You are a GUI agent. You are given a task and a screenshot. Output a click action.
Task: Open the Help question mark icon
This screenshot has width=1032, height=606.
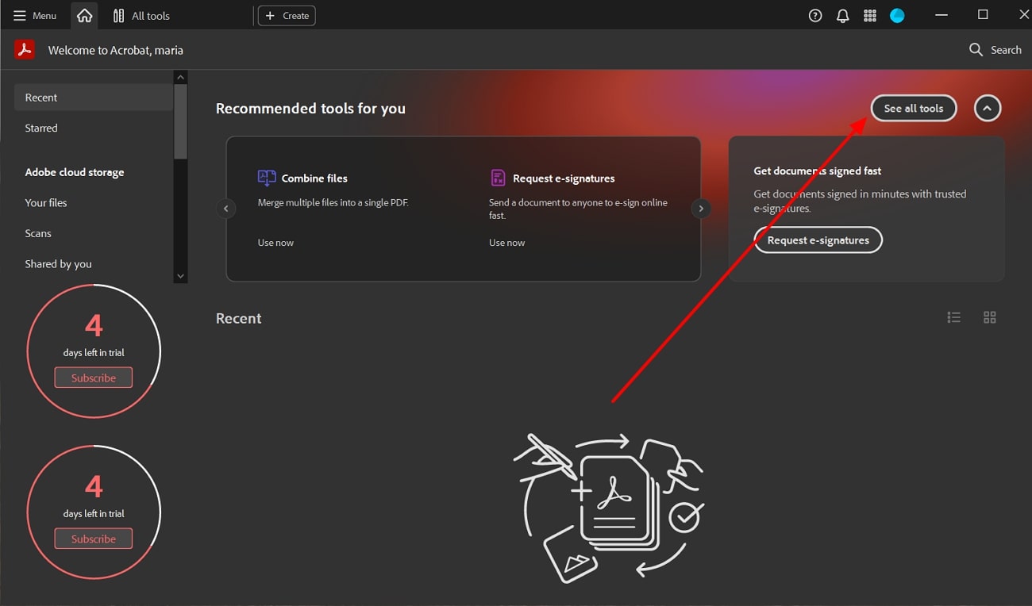tap(815, 16)
